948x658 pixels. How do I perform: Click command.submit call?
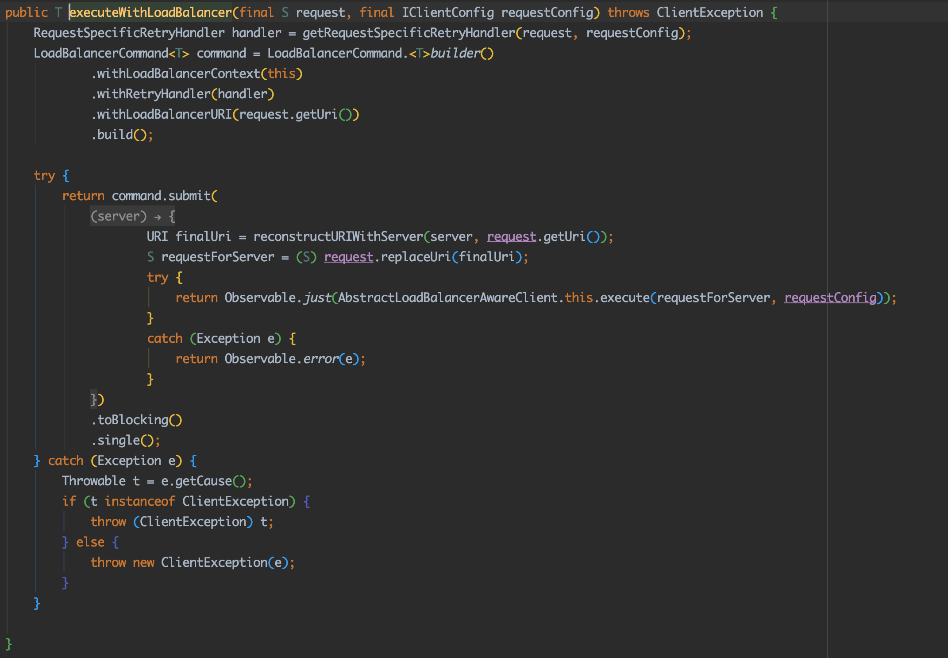click(189, 196)
